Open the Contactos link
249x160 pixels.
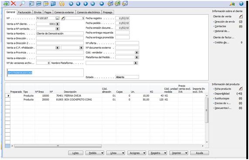[x=220, y=27]
